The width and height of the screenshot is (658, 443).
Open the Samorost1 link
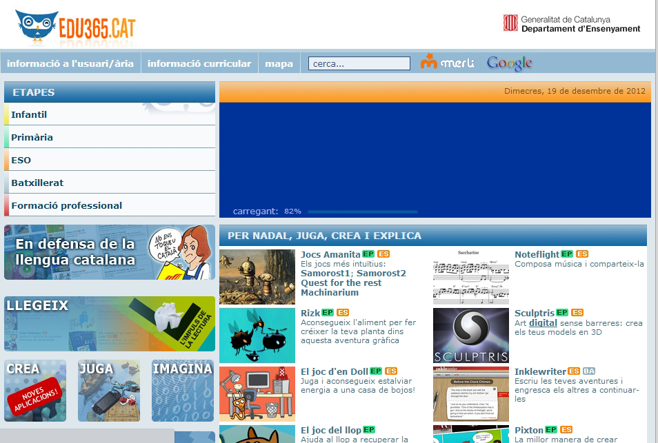pyautogui.click(x=326, y=274)
